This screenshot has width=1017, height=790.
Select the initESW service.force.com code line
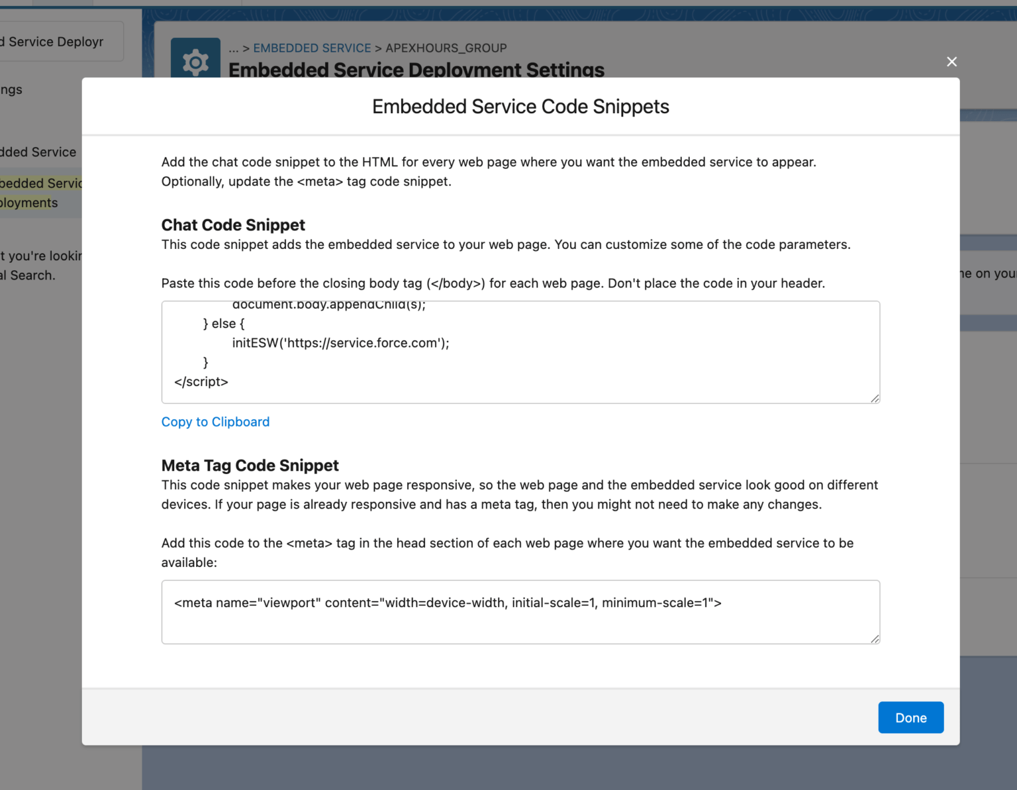340,343
